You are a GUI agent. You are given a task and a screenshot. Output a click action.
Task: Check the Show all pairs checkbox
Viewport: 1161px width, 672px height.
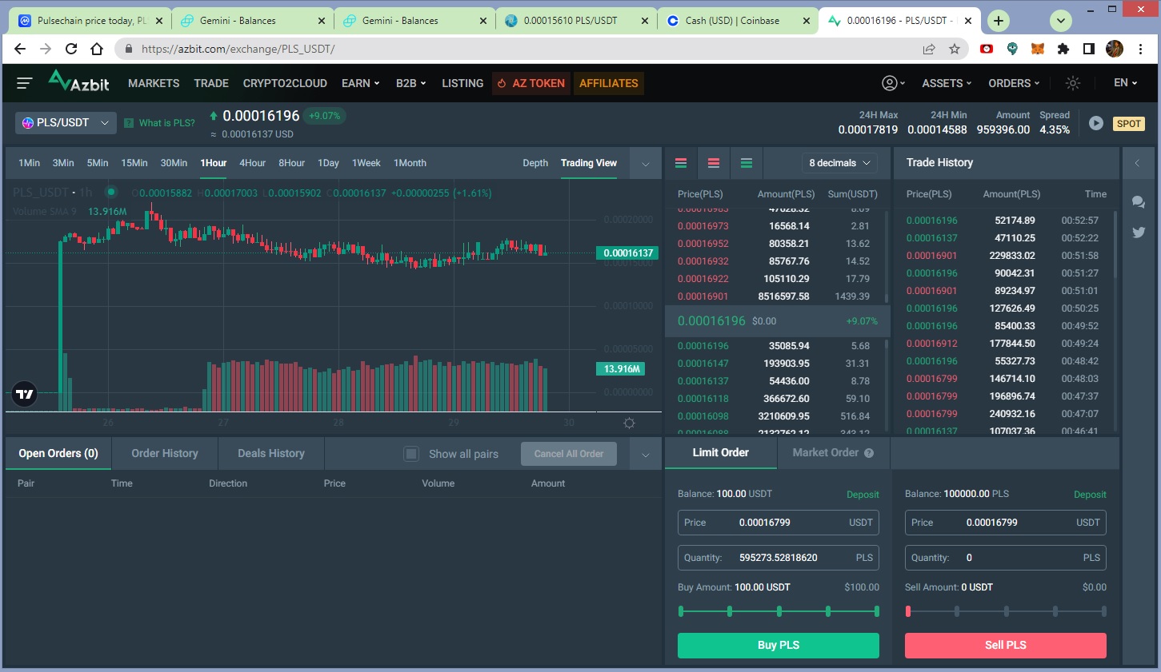click(x=411, y=454)
